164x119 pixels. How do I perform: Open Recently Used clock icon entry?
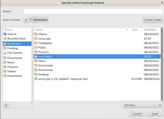(5, 38)
